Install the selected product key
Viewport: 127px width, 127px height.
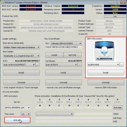click(x=54, y=55)
